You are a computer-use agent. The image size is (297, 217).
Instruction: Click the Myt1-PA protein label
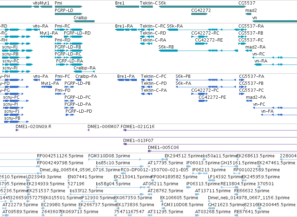click(x=50, y=83)
